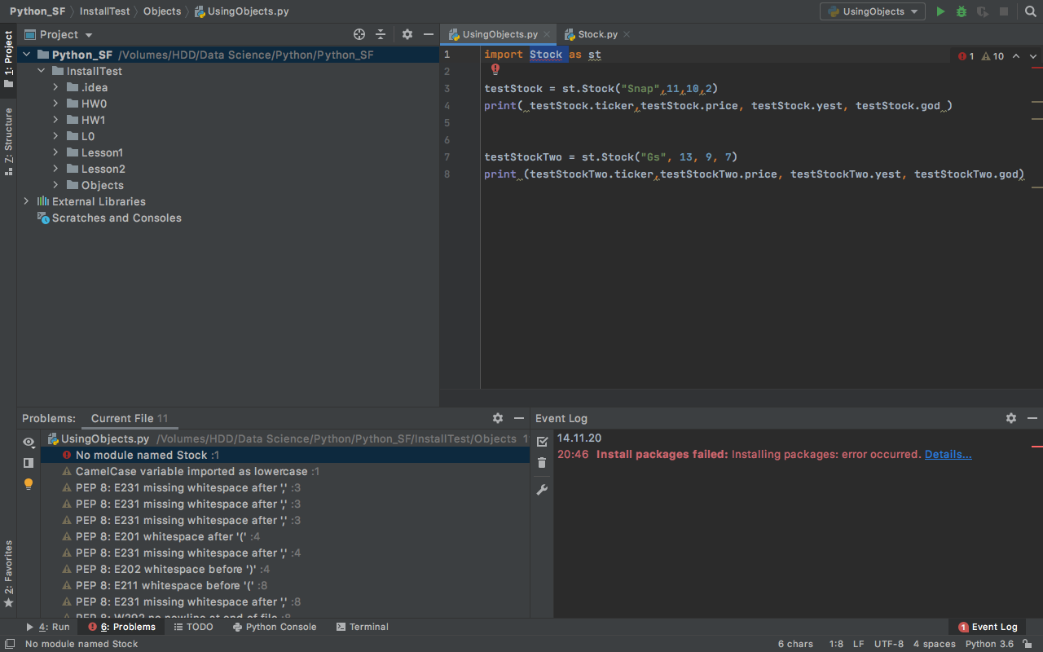Close the Stock.py editor tab
Image resolution: width=1043 pixels, height=652 pixels.
[626, 34]
